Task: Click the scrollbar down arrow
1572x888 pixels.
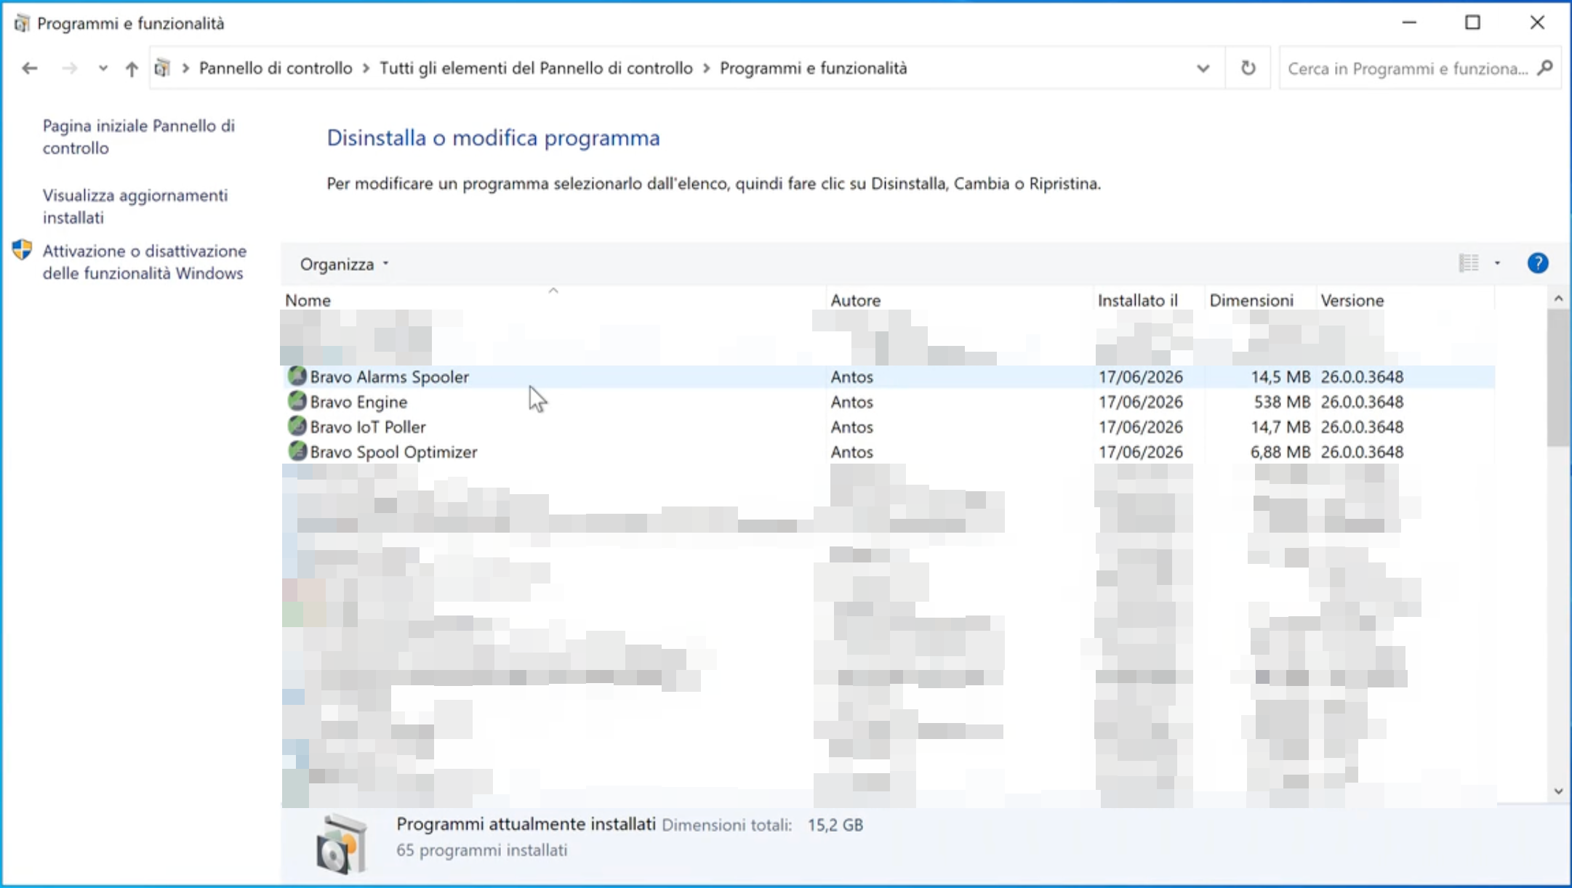Action: point(1557,791)
